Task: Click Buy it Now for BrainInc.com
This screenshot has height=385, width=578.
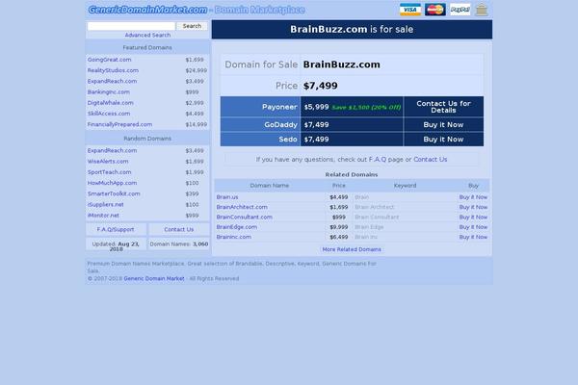Action: click(x=473, y=238)
